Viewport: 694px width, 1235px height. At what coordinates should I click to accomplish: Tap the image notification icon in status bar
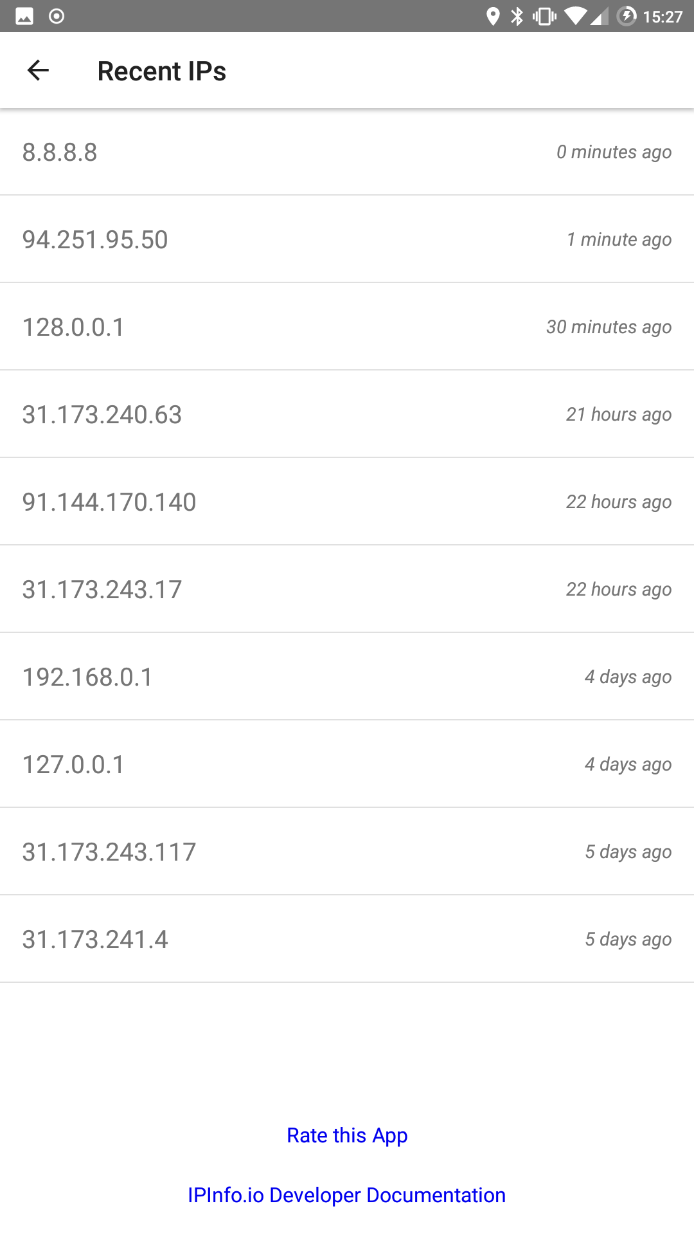pos(24,16)
